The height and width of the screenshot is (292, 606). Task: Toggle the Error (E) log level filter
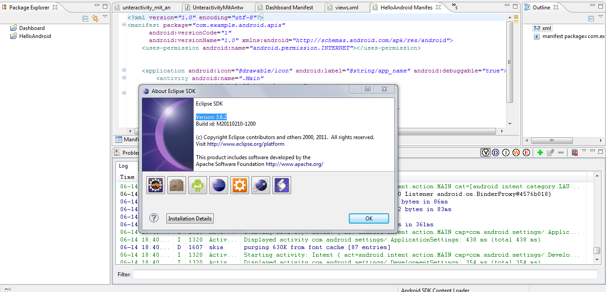[526, 152]
